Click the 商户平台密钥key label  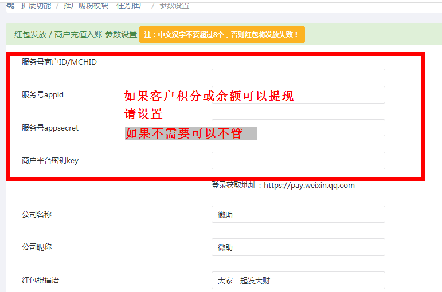point(50,160)
